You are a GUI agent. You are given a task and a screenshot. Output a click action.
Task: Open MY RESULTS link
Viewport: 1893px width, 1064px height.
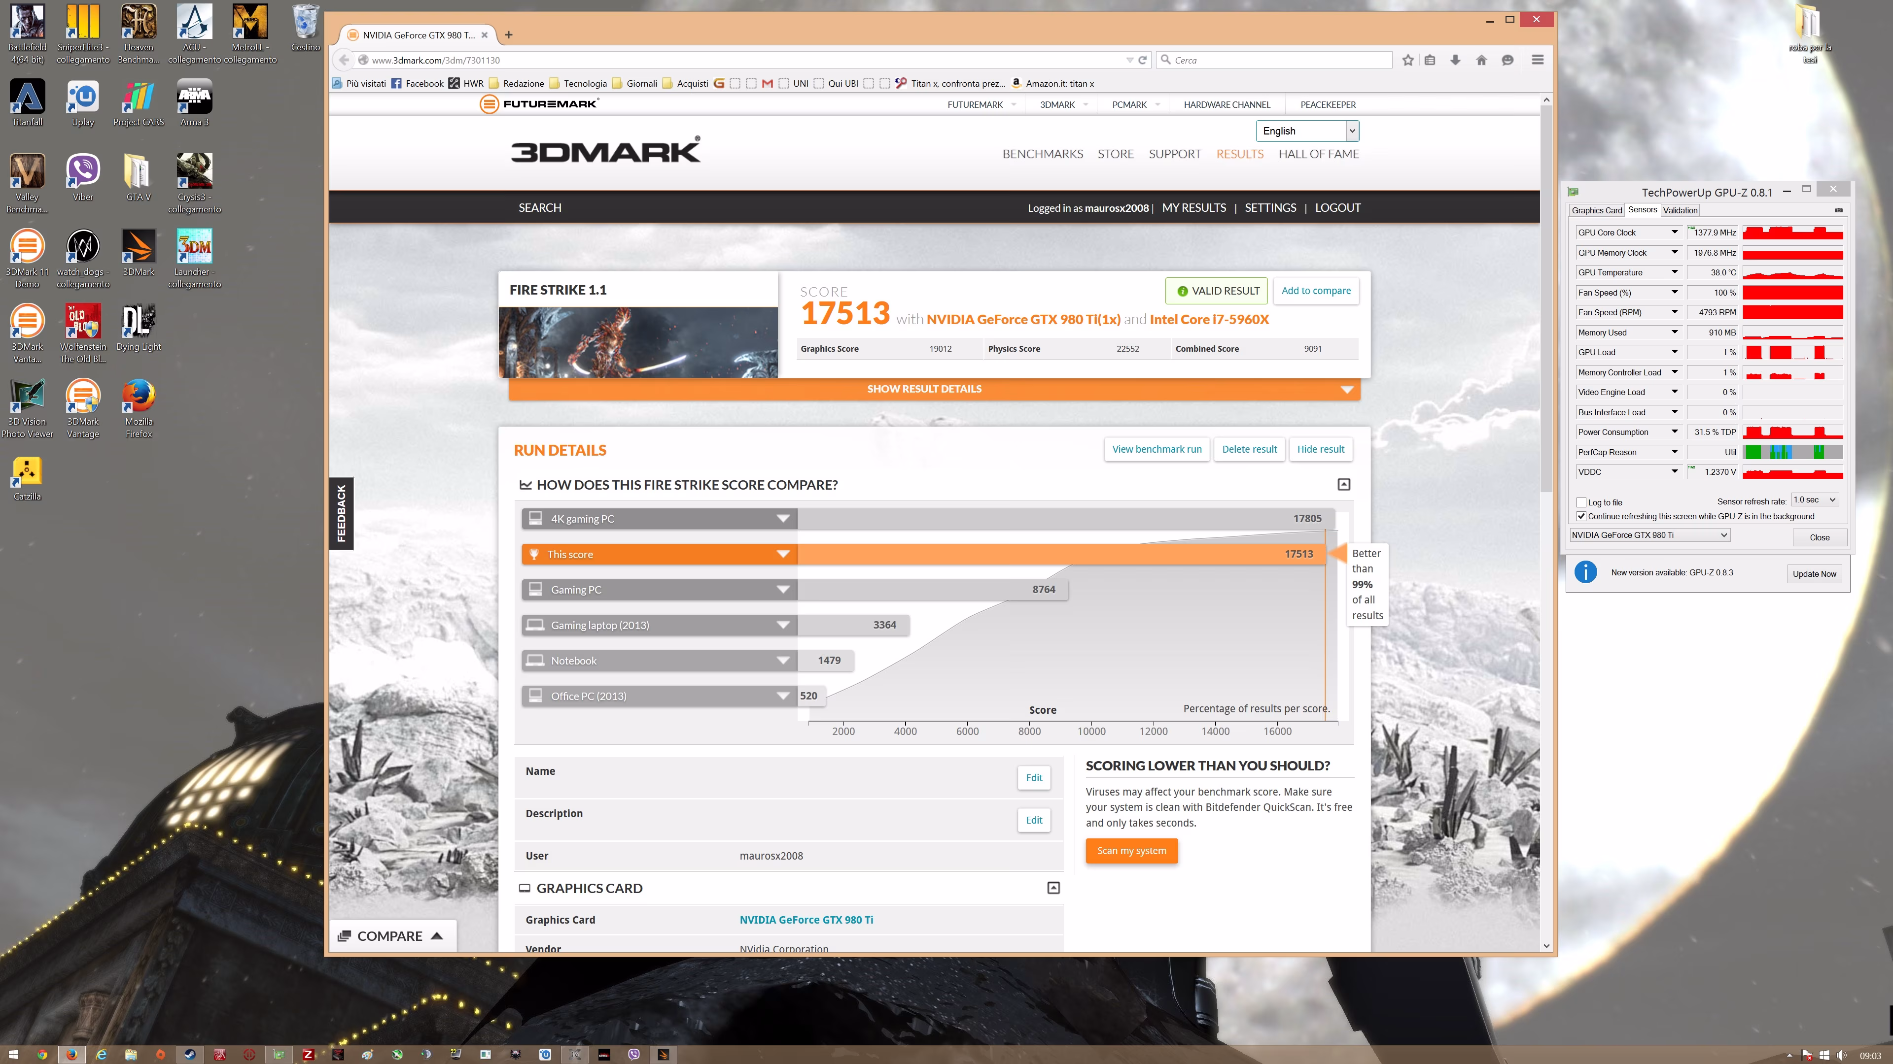[1193, 208]
